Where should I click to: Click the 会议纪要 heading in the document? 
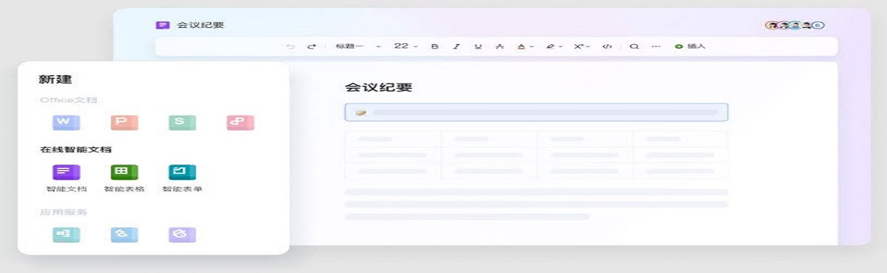point(378,87)
